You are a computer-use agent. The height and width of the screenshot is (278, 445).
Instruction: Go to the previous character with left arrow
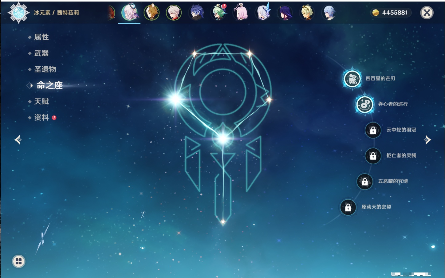[18, 140]
